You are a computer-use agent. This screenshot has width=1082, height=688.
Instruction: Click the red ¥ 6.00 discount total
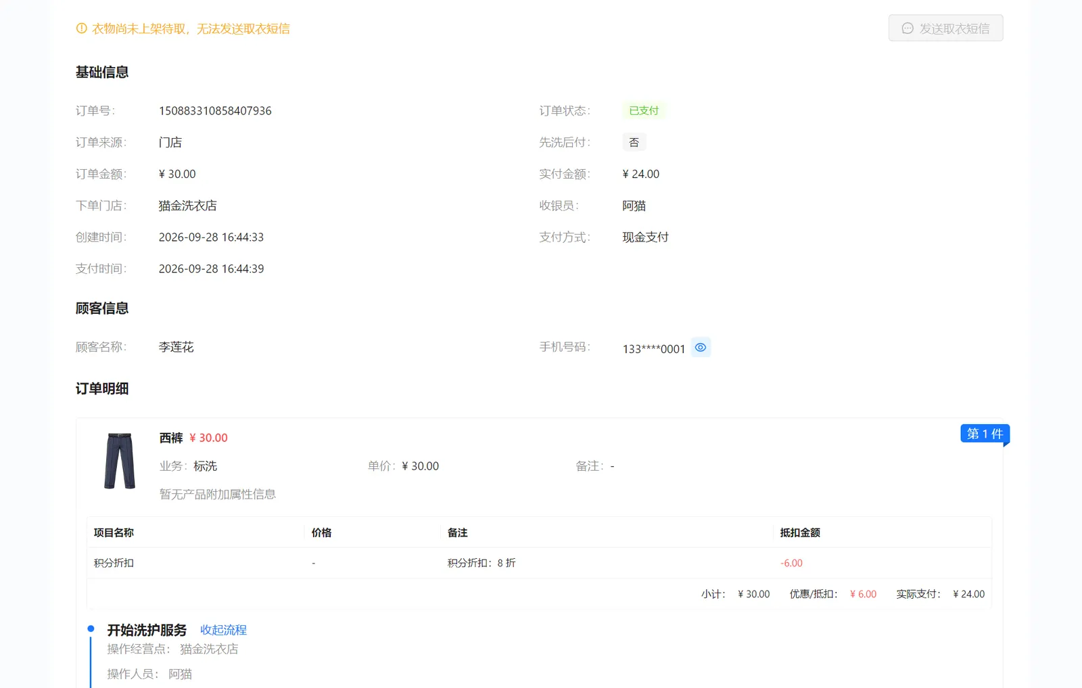[x=864, y=594]
